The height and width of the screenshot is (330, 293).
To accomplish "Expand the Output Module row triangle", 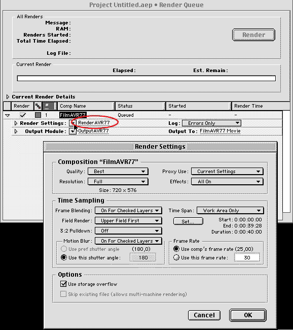I will (x=16, y=131).
